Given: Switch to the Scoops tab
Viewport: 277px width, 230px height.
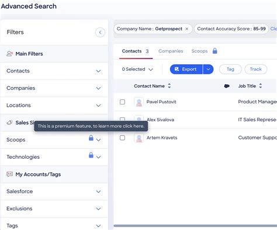Looking at the screenshot, I should (199, 51).
